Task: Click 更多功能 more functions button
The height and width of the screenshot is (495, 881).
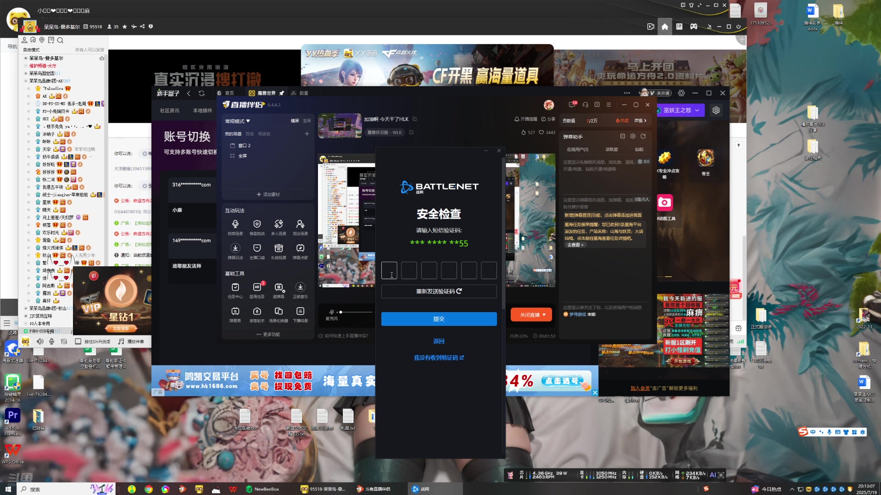Action: [x=268, y=334]
